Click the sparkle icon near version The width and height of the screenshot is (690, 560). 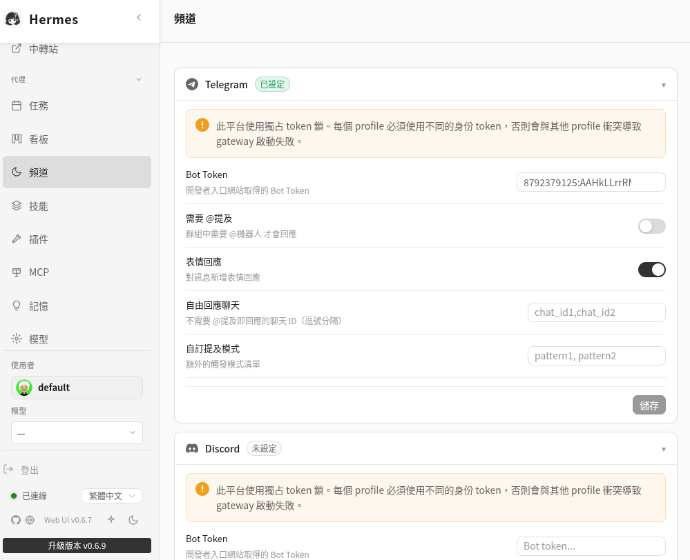[111, 519]
